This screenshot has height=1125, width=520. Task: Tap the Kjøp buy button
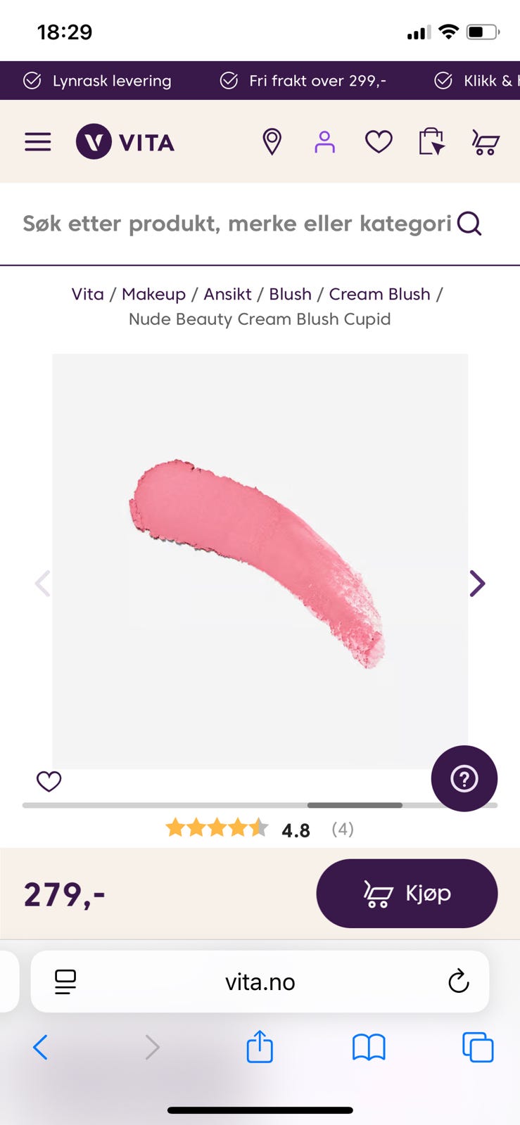point(407,893)
